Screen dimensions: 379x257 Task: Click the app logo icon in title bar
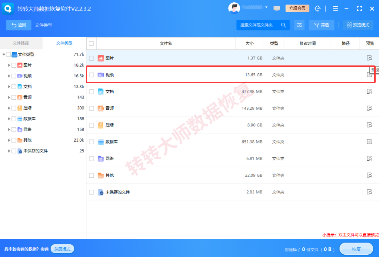click(8, 9)
